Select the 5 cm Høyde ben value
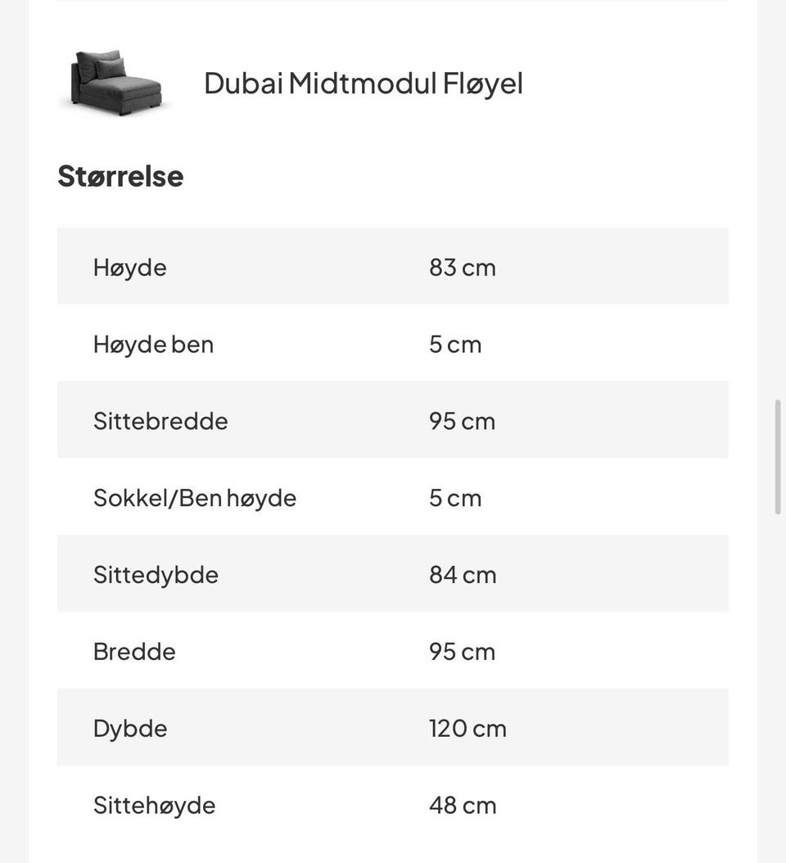 [x=455, y=345]
